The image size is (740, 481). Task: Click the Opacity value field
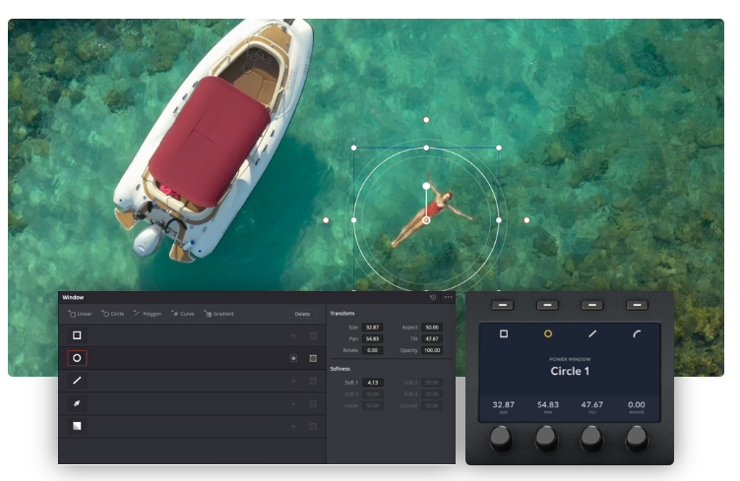pyautogui.click(x=431, y=350)
